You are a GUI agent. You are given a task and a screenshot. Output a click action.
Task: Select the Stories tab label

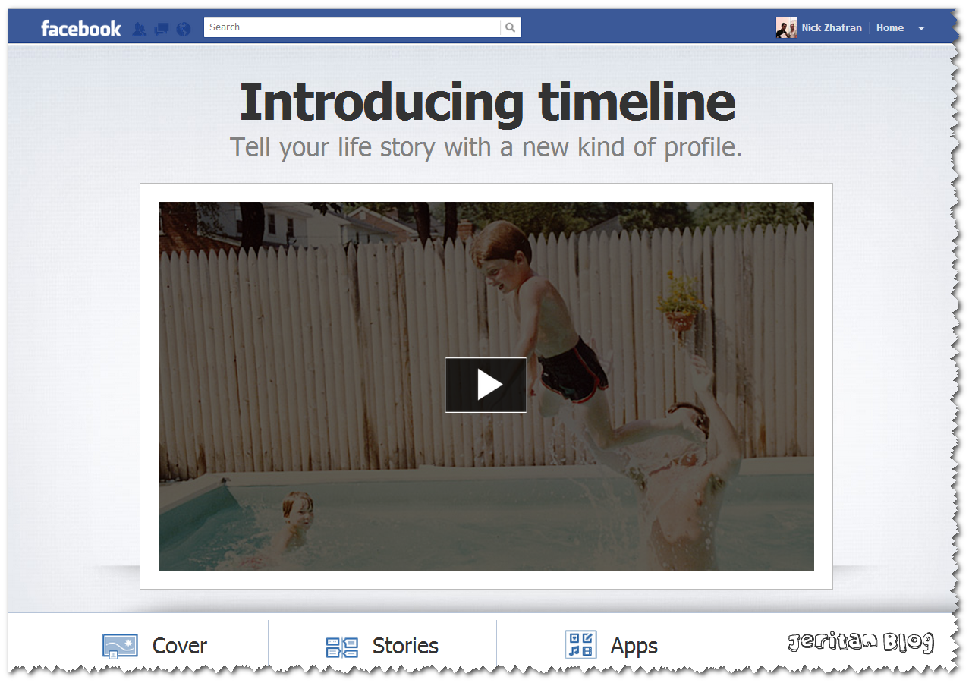tap(405, 646)
